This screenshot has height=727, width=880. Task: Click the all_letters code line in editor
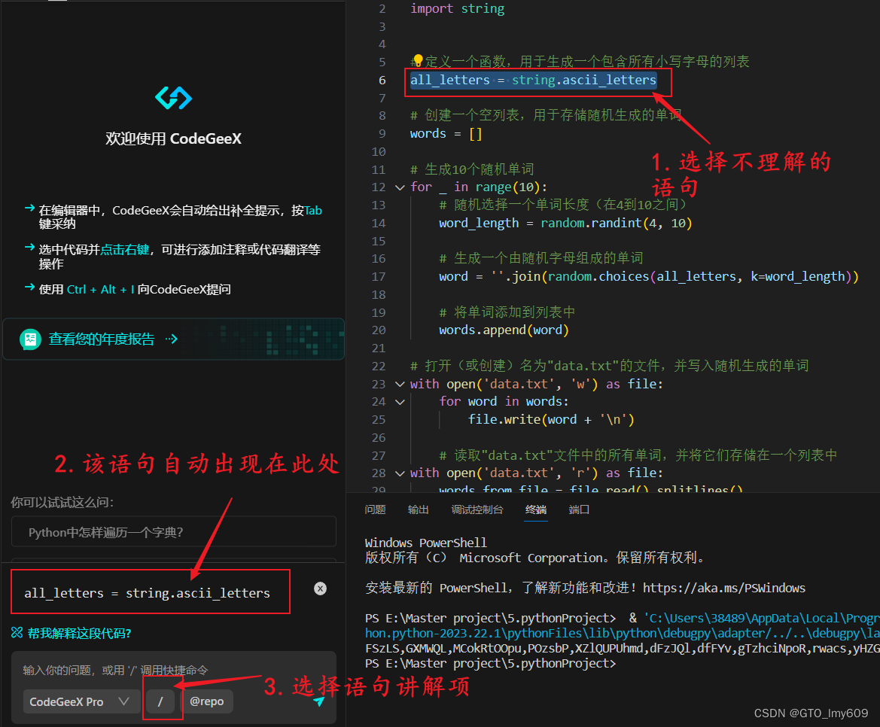click(533, 81)
